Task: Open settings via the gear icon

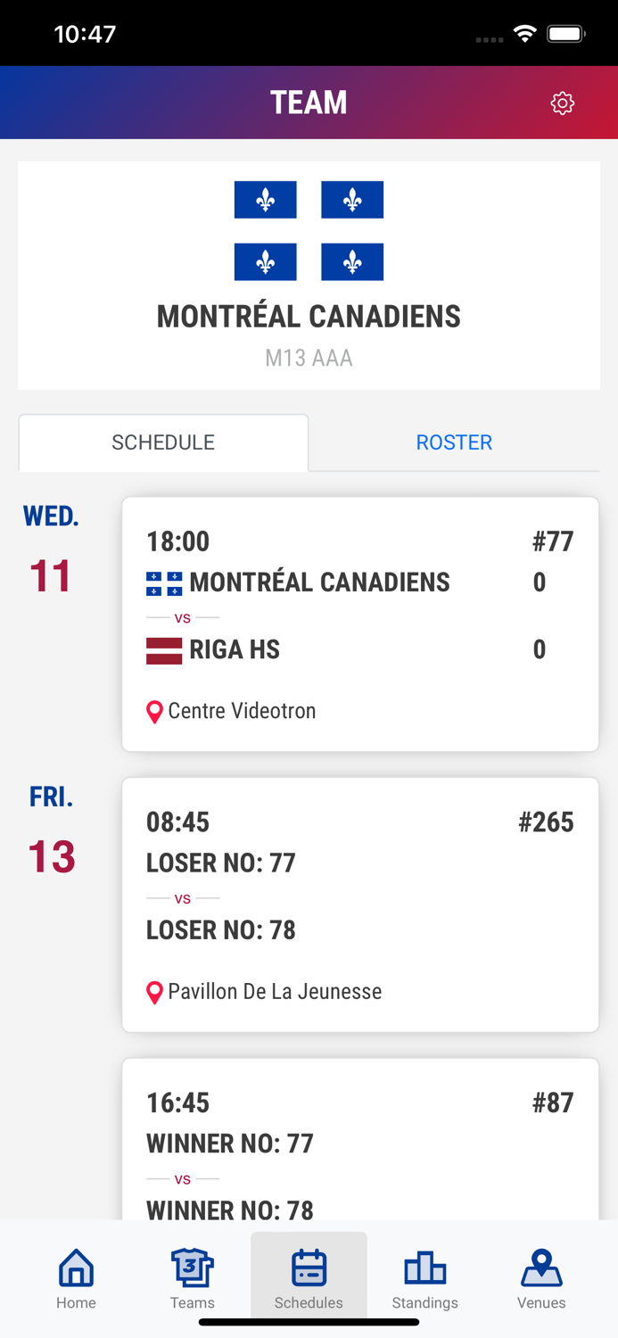Action: (562, 103)
